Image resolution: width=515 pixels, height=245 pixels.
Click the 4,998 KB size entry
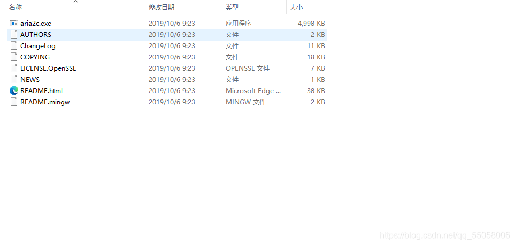coord(311,24)
